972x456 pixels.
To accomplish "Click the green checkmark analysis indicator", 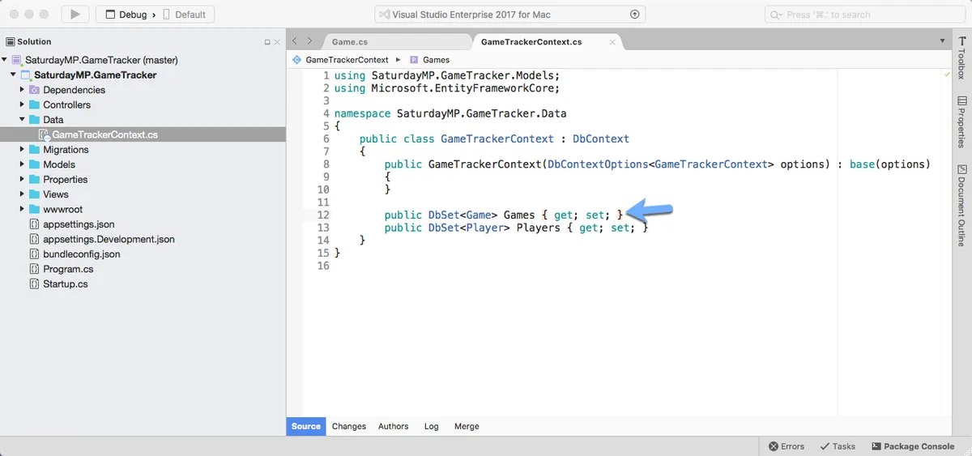I will [x=947, y=75].
